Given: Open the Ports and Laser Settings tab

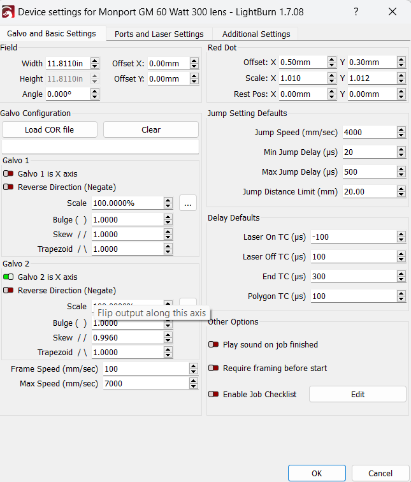Looking at the screenshot, I should 159,34.
